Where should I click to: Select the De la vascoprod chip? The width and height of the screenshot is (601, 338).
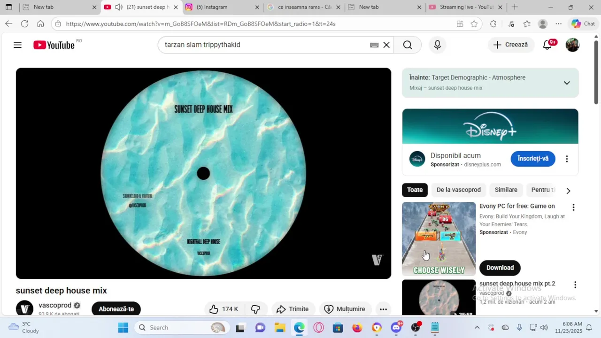(x=459, y=190)
